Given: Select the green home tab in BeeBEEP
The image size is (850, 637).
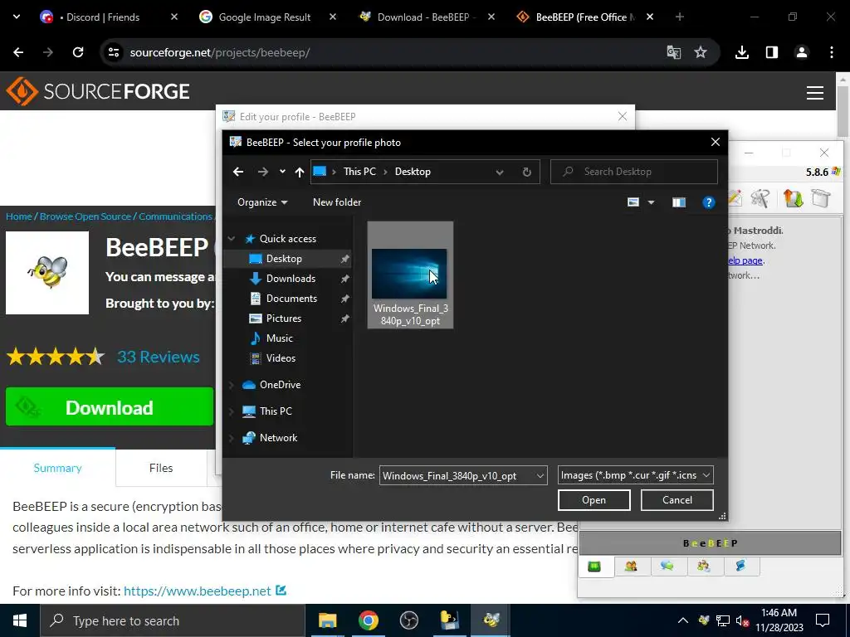Looking at the screenshot, I should pos(594,566).
